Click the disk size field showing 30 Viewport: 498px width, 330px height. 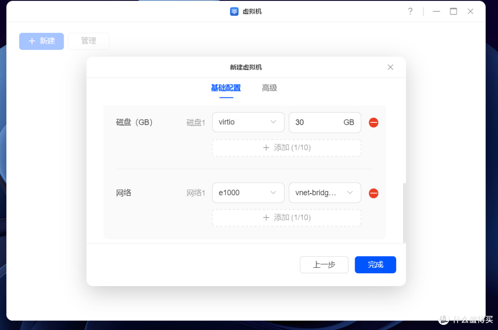(325, 122)
